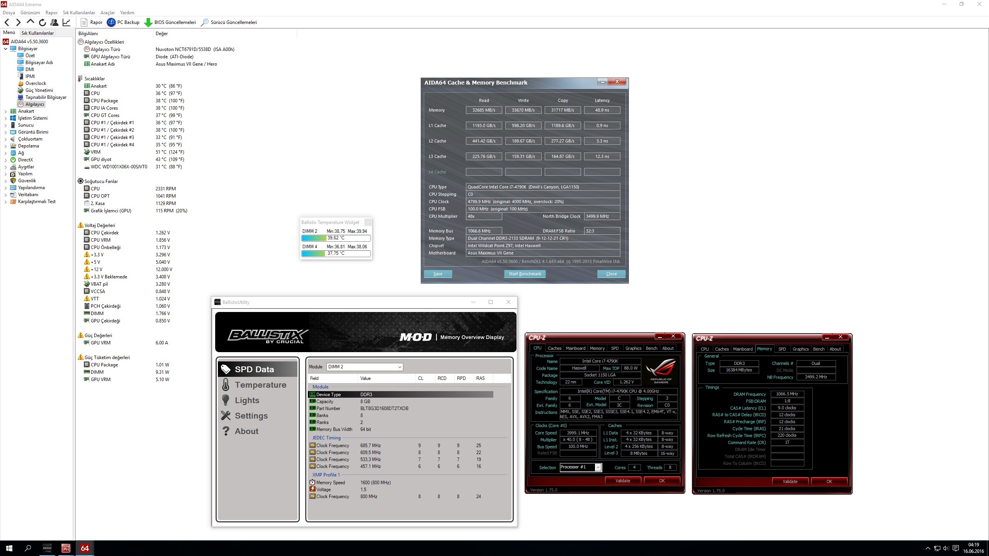
Task: Open About section in BallistixUtility
Action: (258, 431)
